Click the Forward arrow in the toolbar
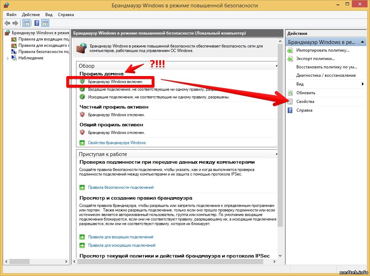This screenshot has height=276, width=370. point(15,23)
